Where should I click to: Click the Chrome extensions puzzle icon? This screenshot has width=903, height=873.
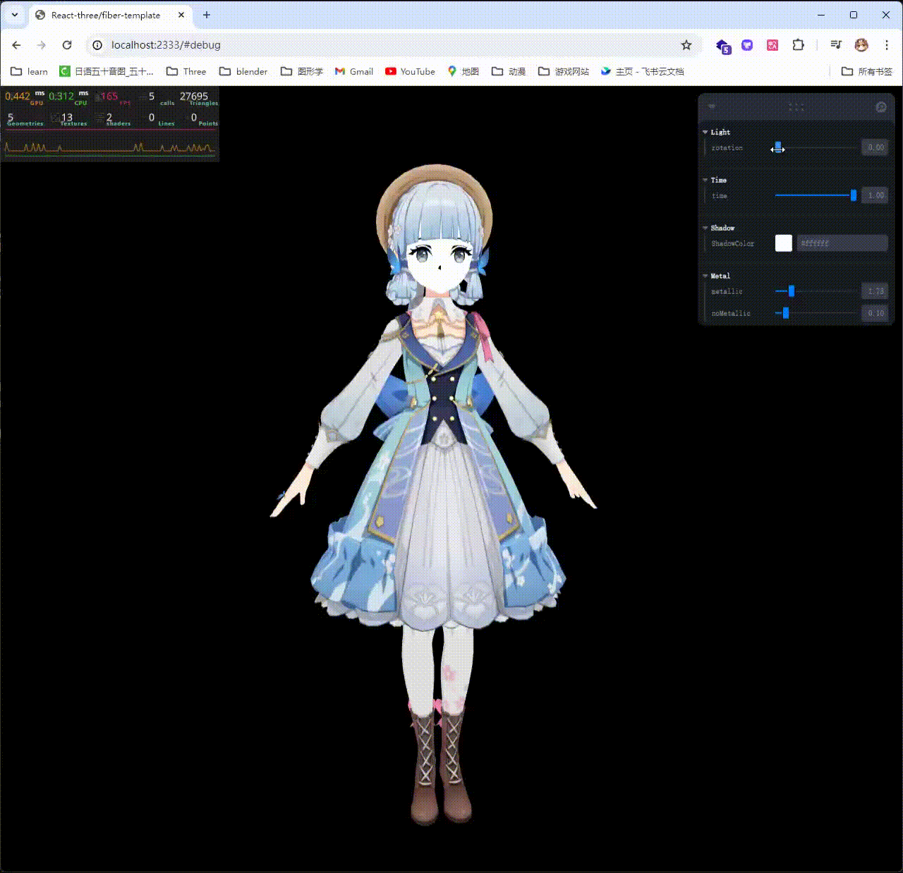[x=798, y=44]
